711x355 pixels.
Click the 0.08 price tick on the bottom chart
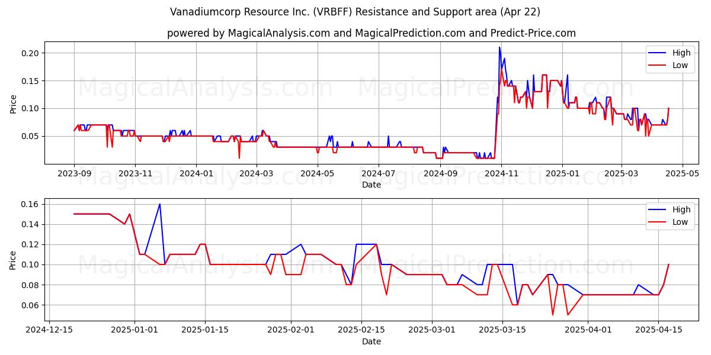31,285
